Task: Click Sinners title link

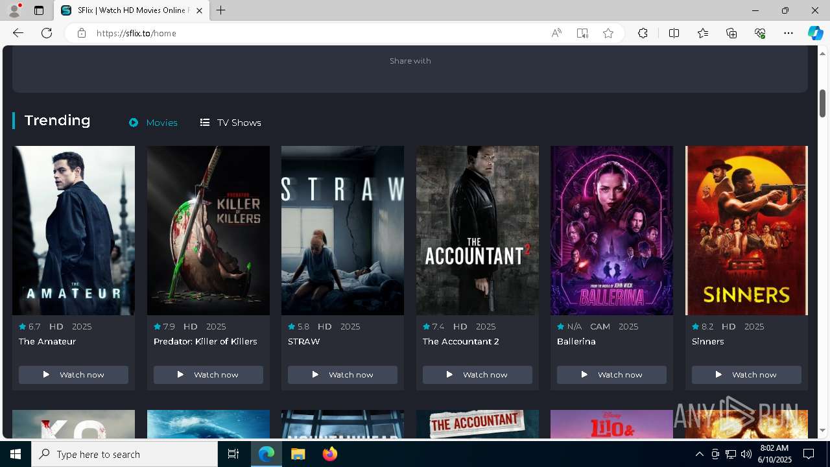Action: click(x=708, y=341)
